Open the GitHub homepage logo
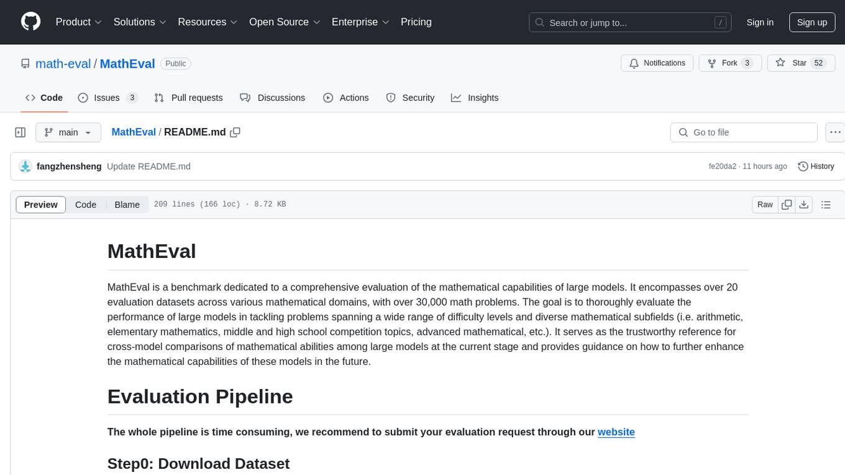 click(30, 22)
